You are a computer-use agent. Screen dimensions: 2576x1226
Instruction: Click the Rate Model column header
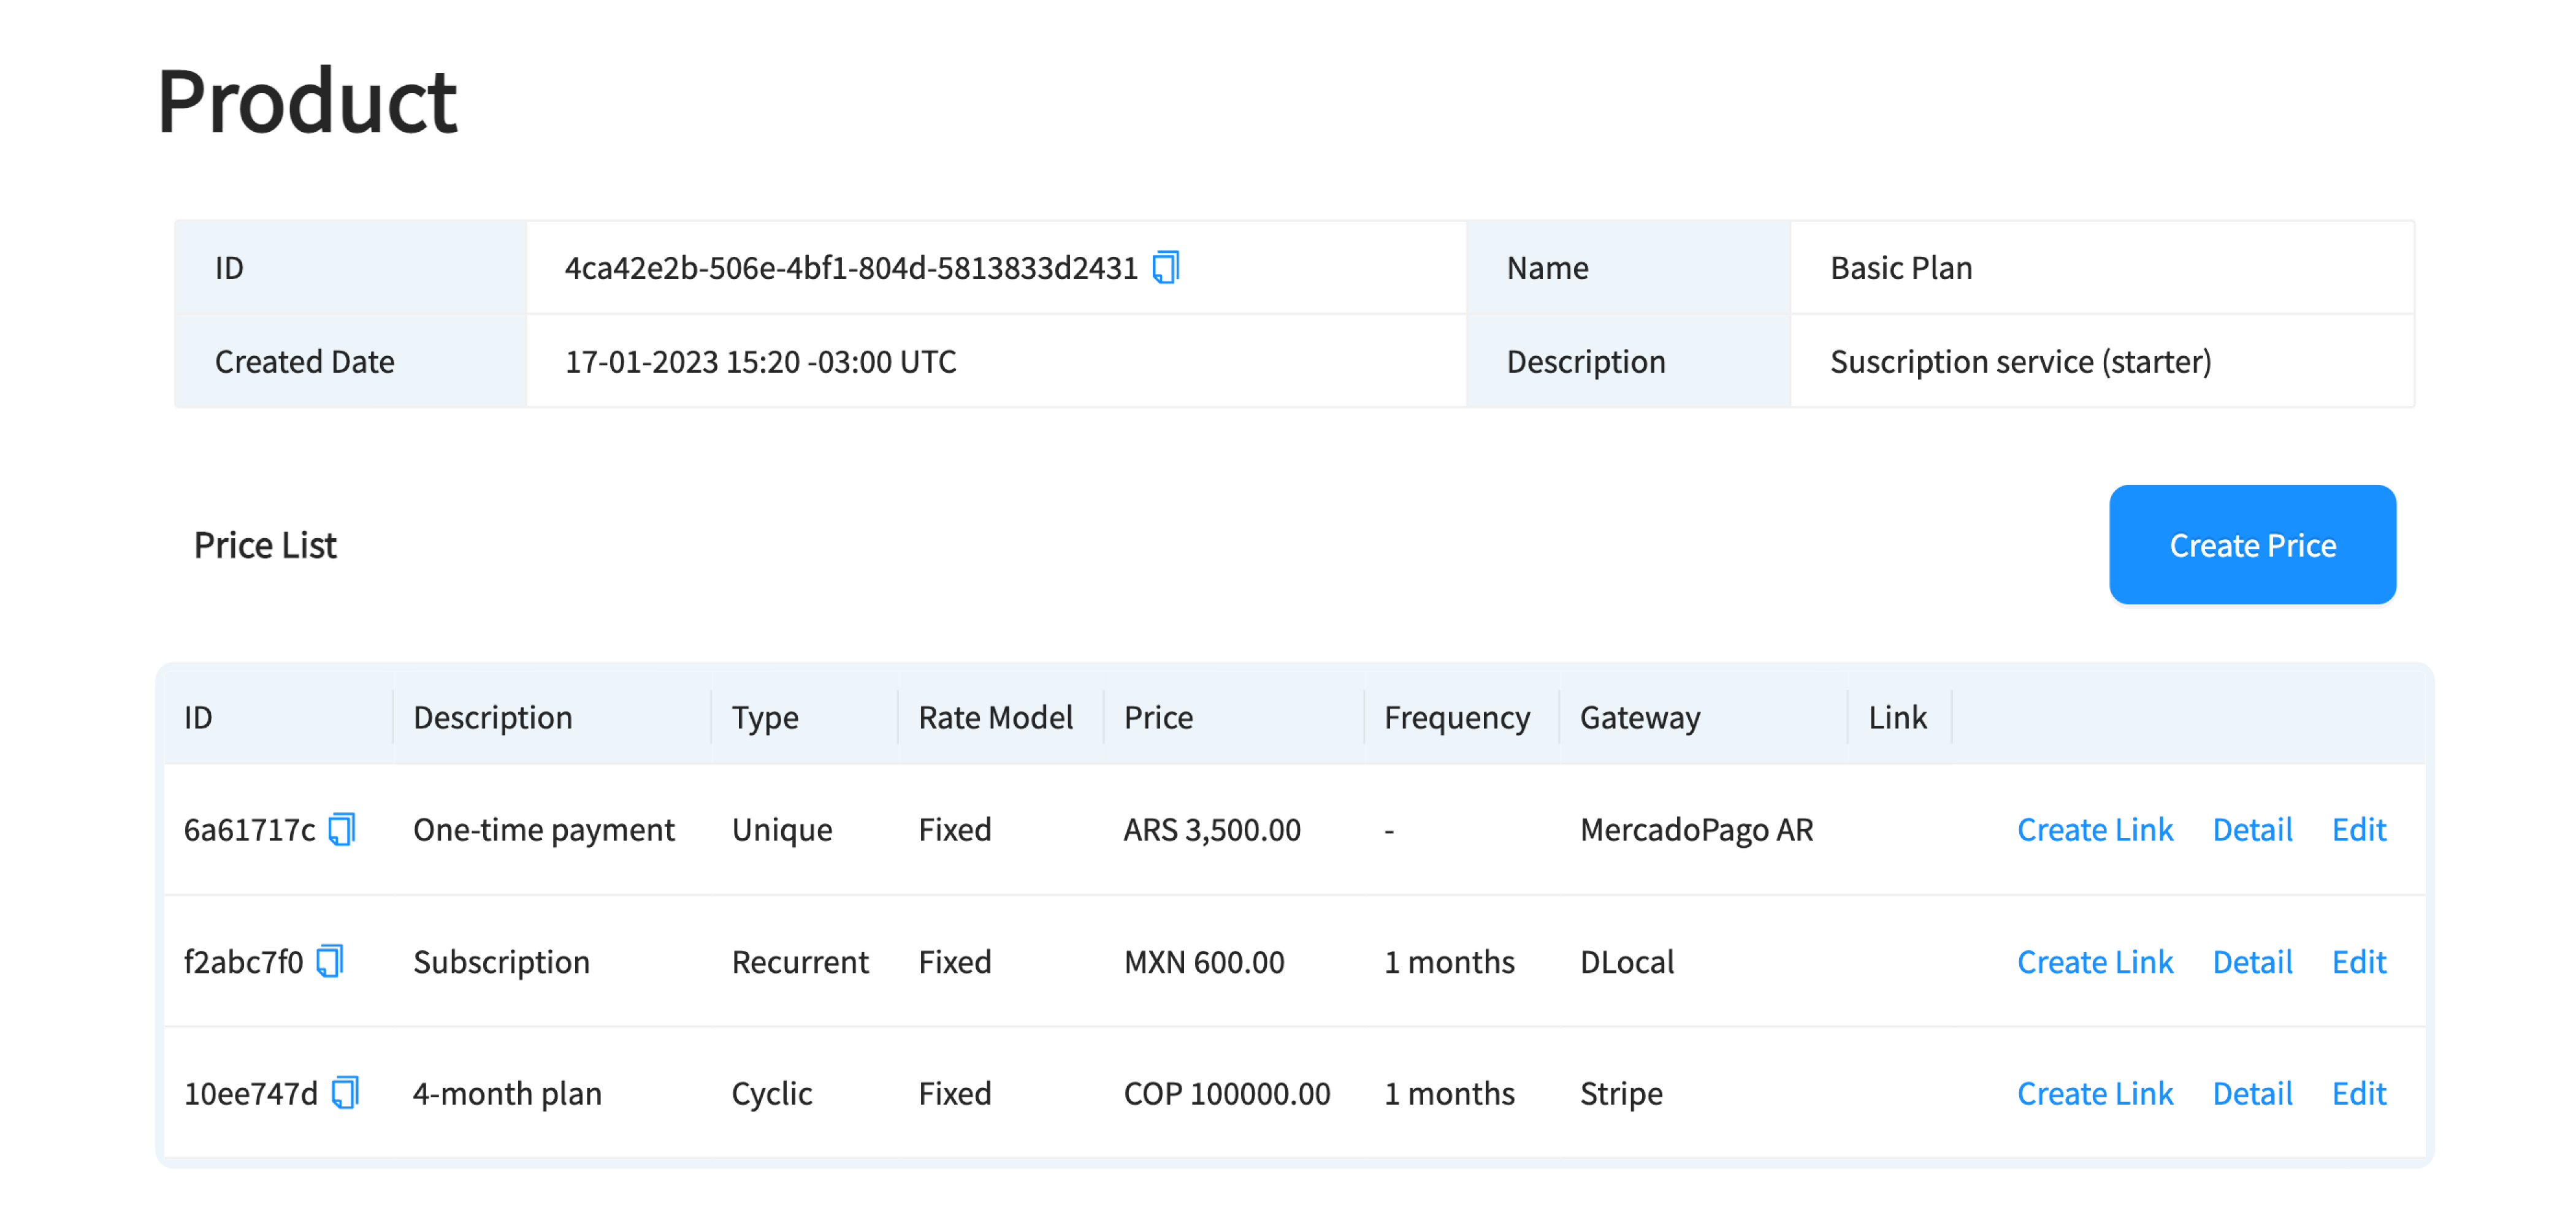[995, 717]
